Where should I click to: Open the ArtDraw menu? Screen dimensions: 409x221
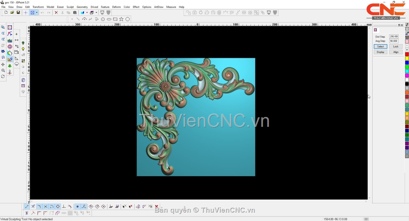pos(159,7)
